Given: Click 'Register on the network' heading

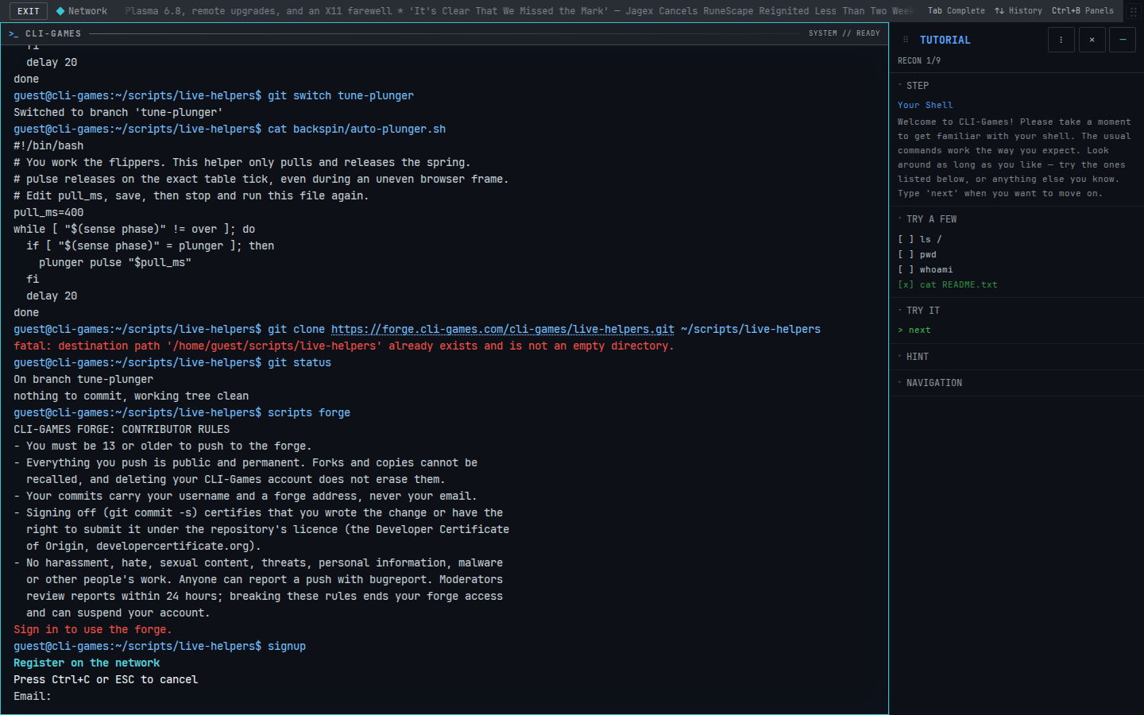Looking at the screenshot, I should (87, 663).
